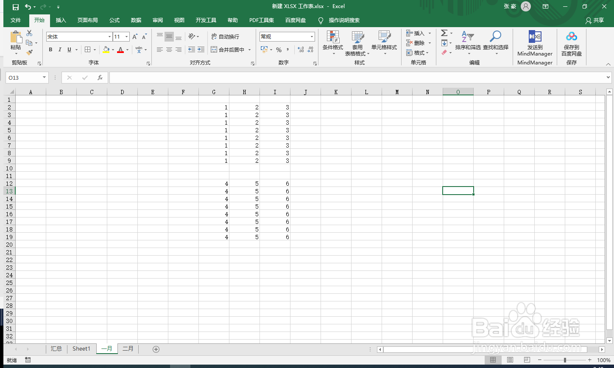Switch to 插入 ribbon tab
The image size is (614, 368).
coord(61,20)
